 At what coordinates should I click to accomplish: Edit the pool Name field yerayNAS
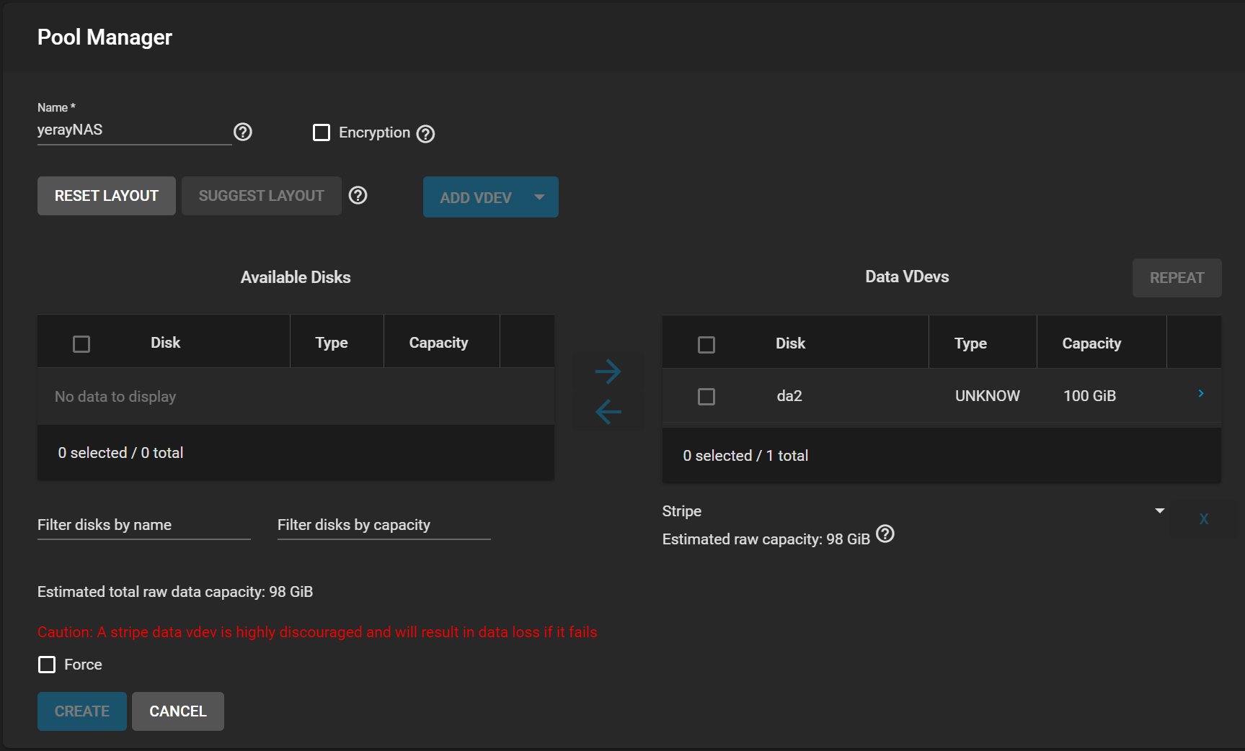pos(135,130)
